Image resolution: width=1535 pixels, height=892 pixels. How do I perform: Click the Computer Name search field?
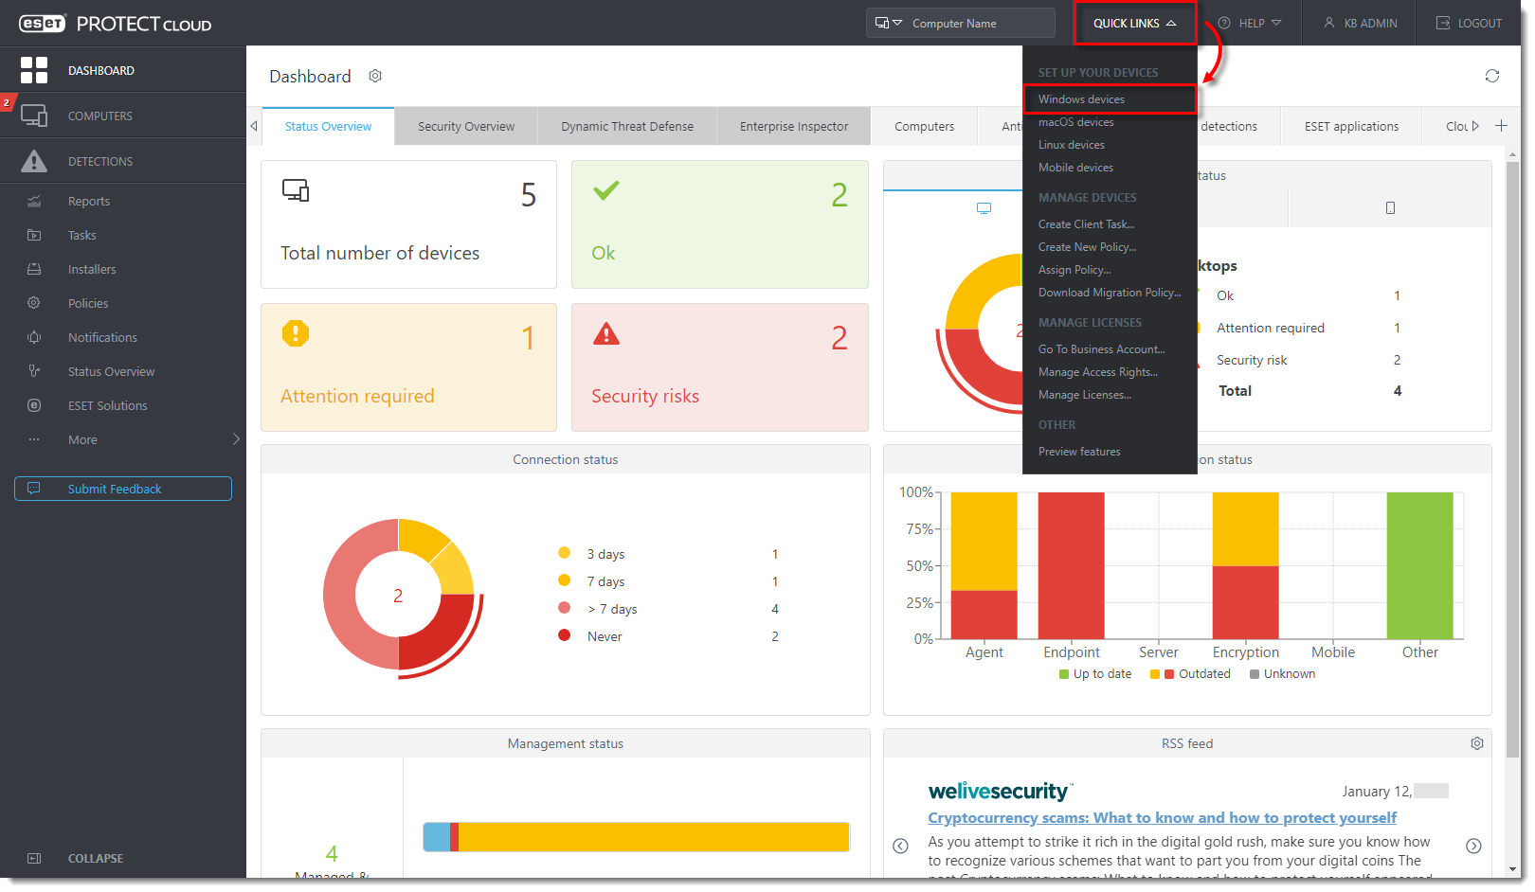(x=976, y=24)
